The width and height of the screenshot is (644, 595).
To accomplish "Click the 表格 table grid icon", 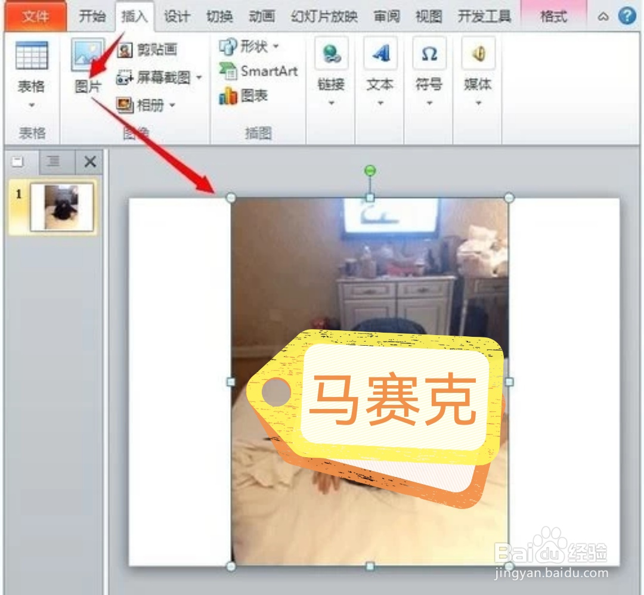I will (32, 55).
